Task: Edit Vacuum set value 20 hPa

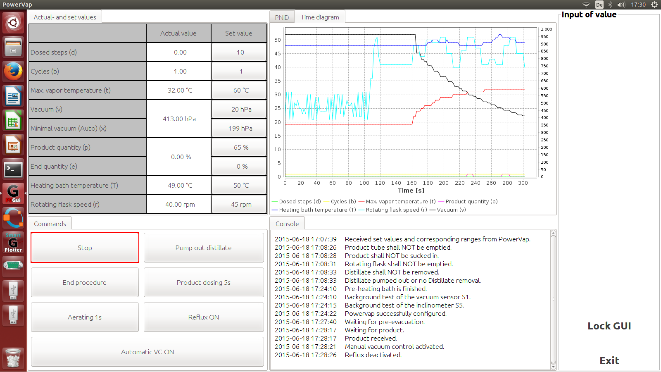Action: 239,109
